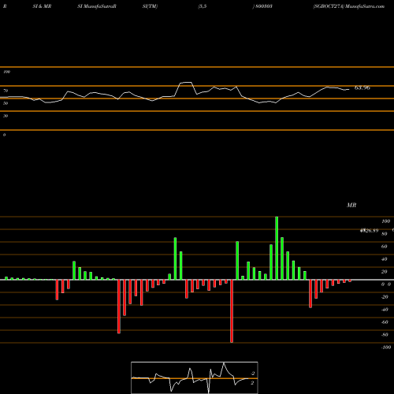This screenshot has height=394, width=394.
Task: Click MR axis label 40
Action: (385, 259)
